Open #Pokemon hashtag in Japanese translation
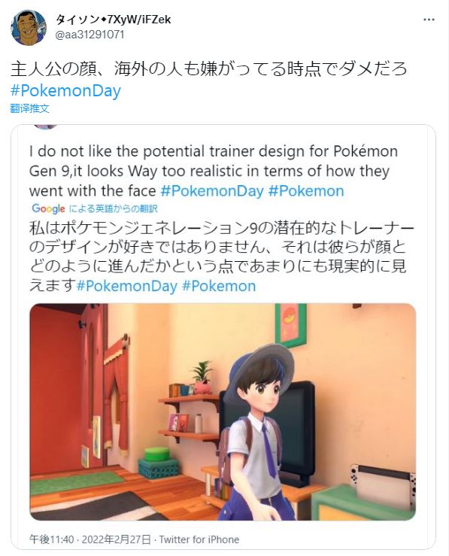 pyautogui.click(x=219, y=286)
